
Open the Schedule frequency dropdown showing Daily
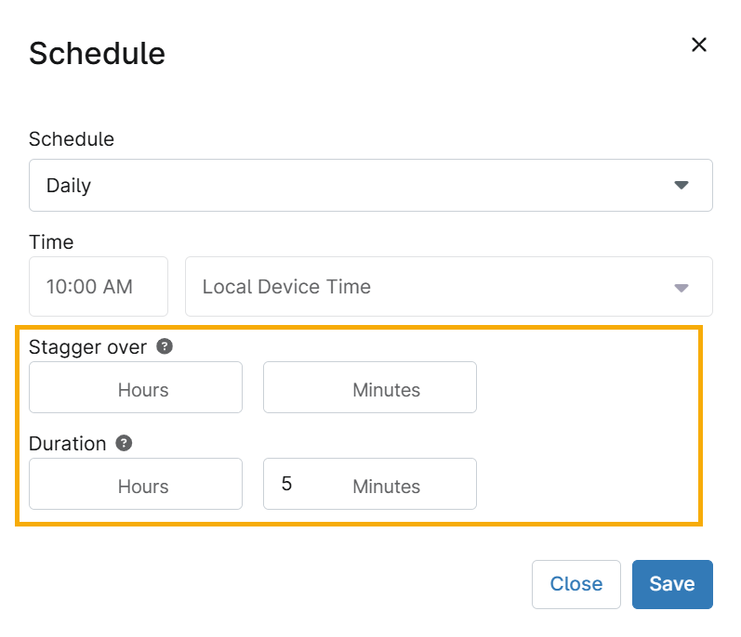click(x=370, y=185)
